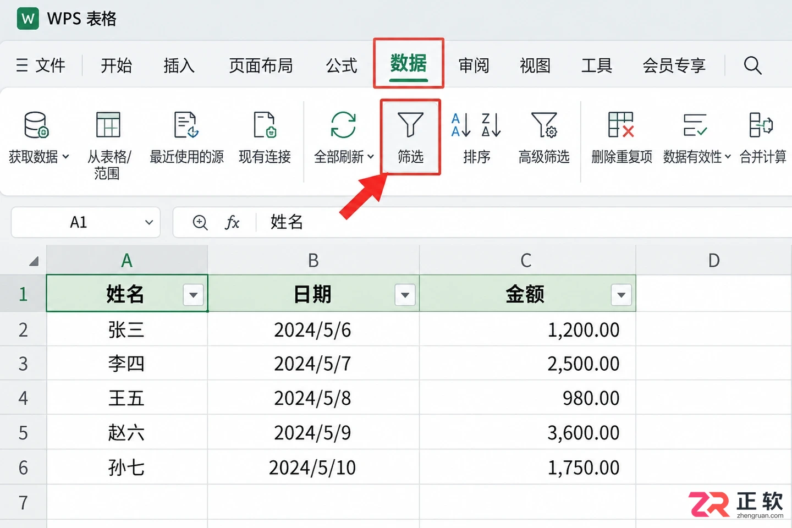This screenshot has width=792, height=528.
Task: Expand the 数据有效性 dropdown arrow
Action: click(728, 157)
